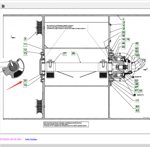The width and height of the screenshot is (150, 147).
Task: Select part number 11 label
Action: coord(25,45)
